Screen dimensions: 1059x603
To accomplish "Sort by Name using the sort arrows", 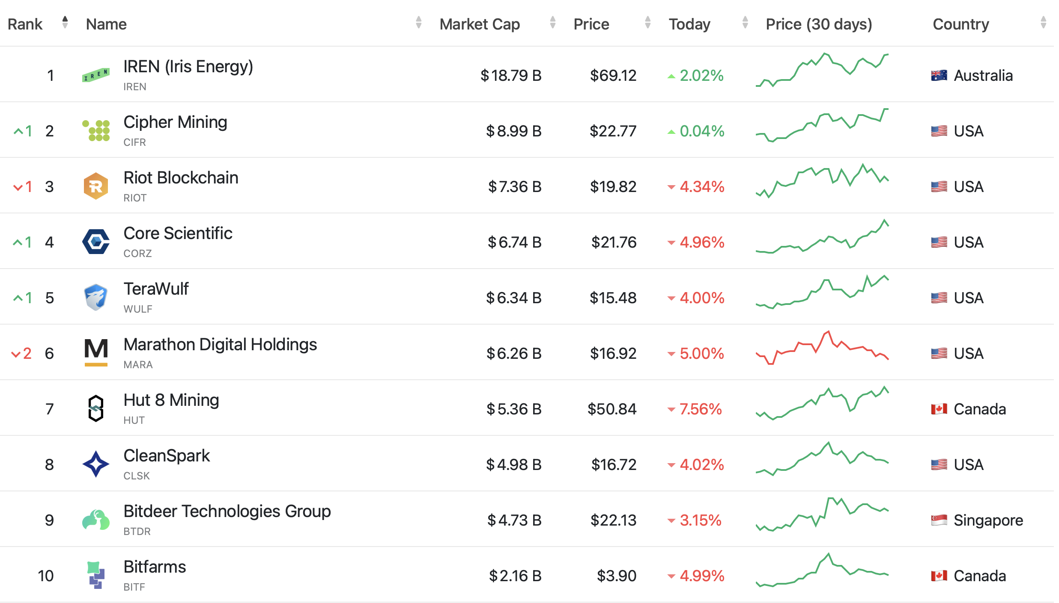I will click(x=418, y=23).
